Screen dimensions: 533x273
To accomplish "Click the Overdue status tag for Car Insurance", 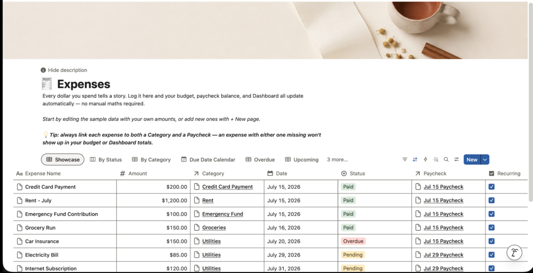I will pyautogui.click(x=353, y=241).
